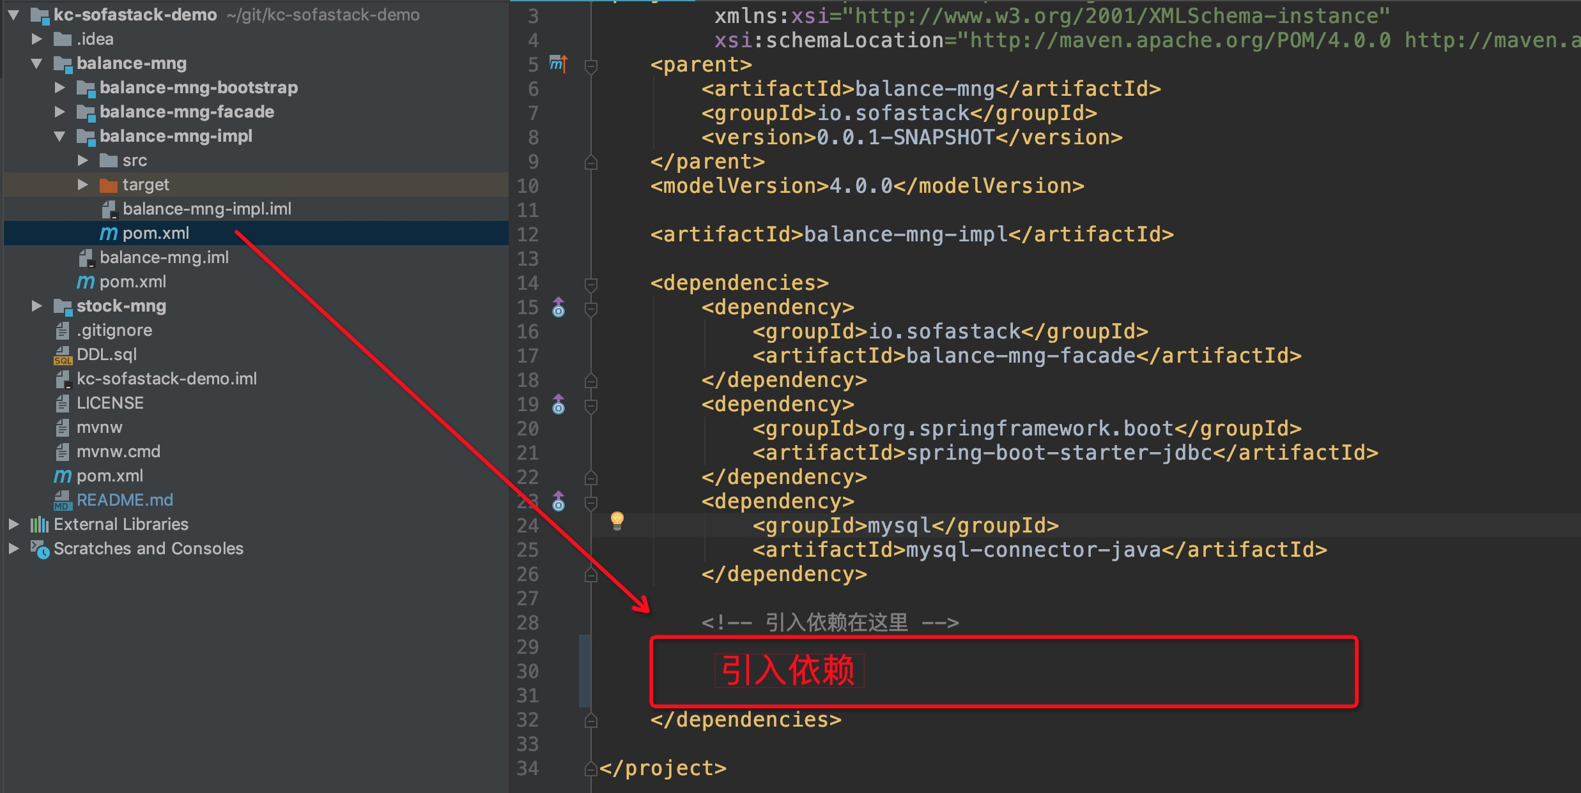Collapse the kc-sofastack-demo project root
The width and height of the screenshot is (1581, 793).
click(x=13, y=15)
